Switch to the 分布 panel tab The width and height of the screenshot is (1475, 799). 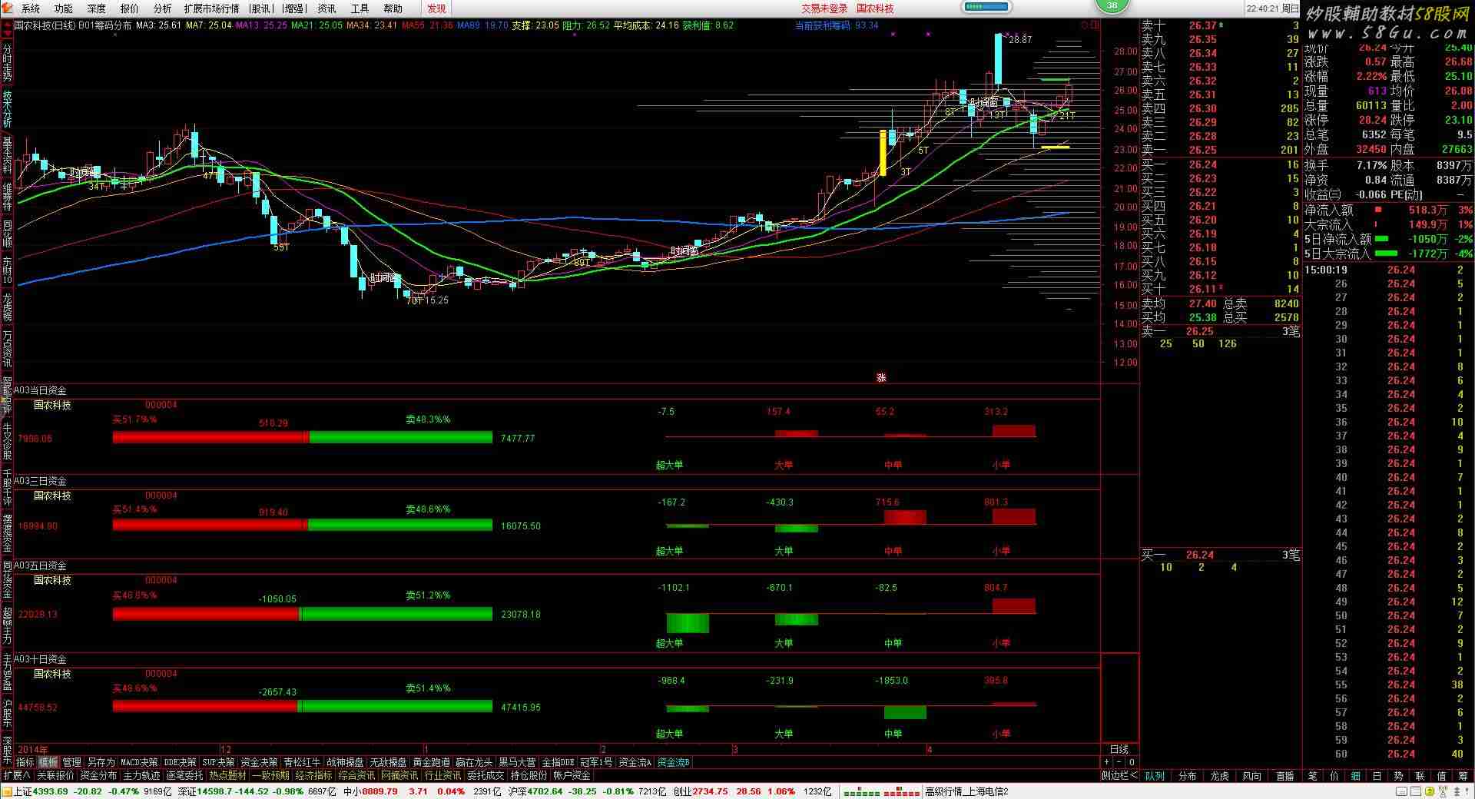pyautogui.click(x=1188, y=777)
